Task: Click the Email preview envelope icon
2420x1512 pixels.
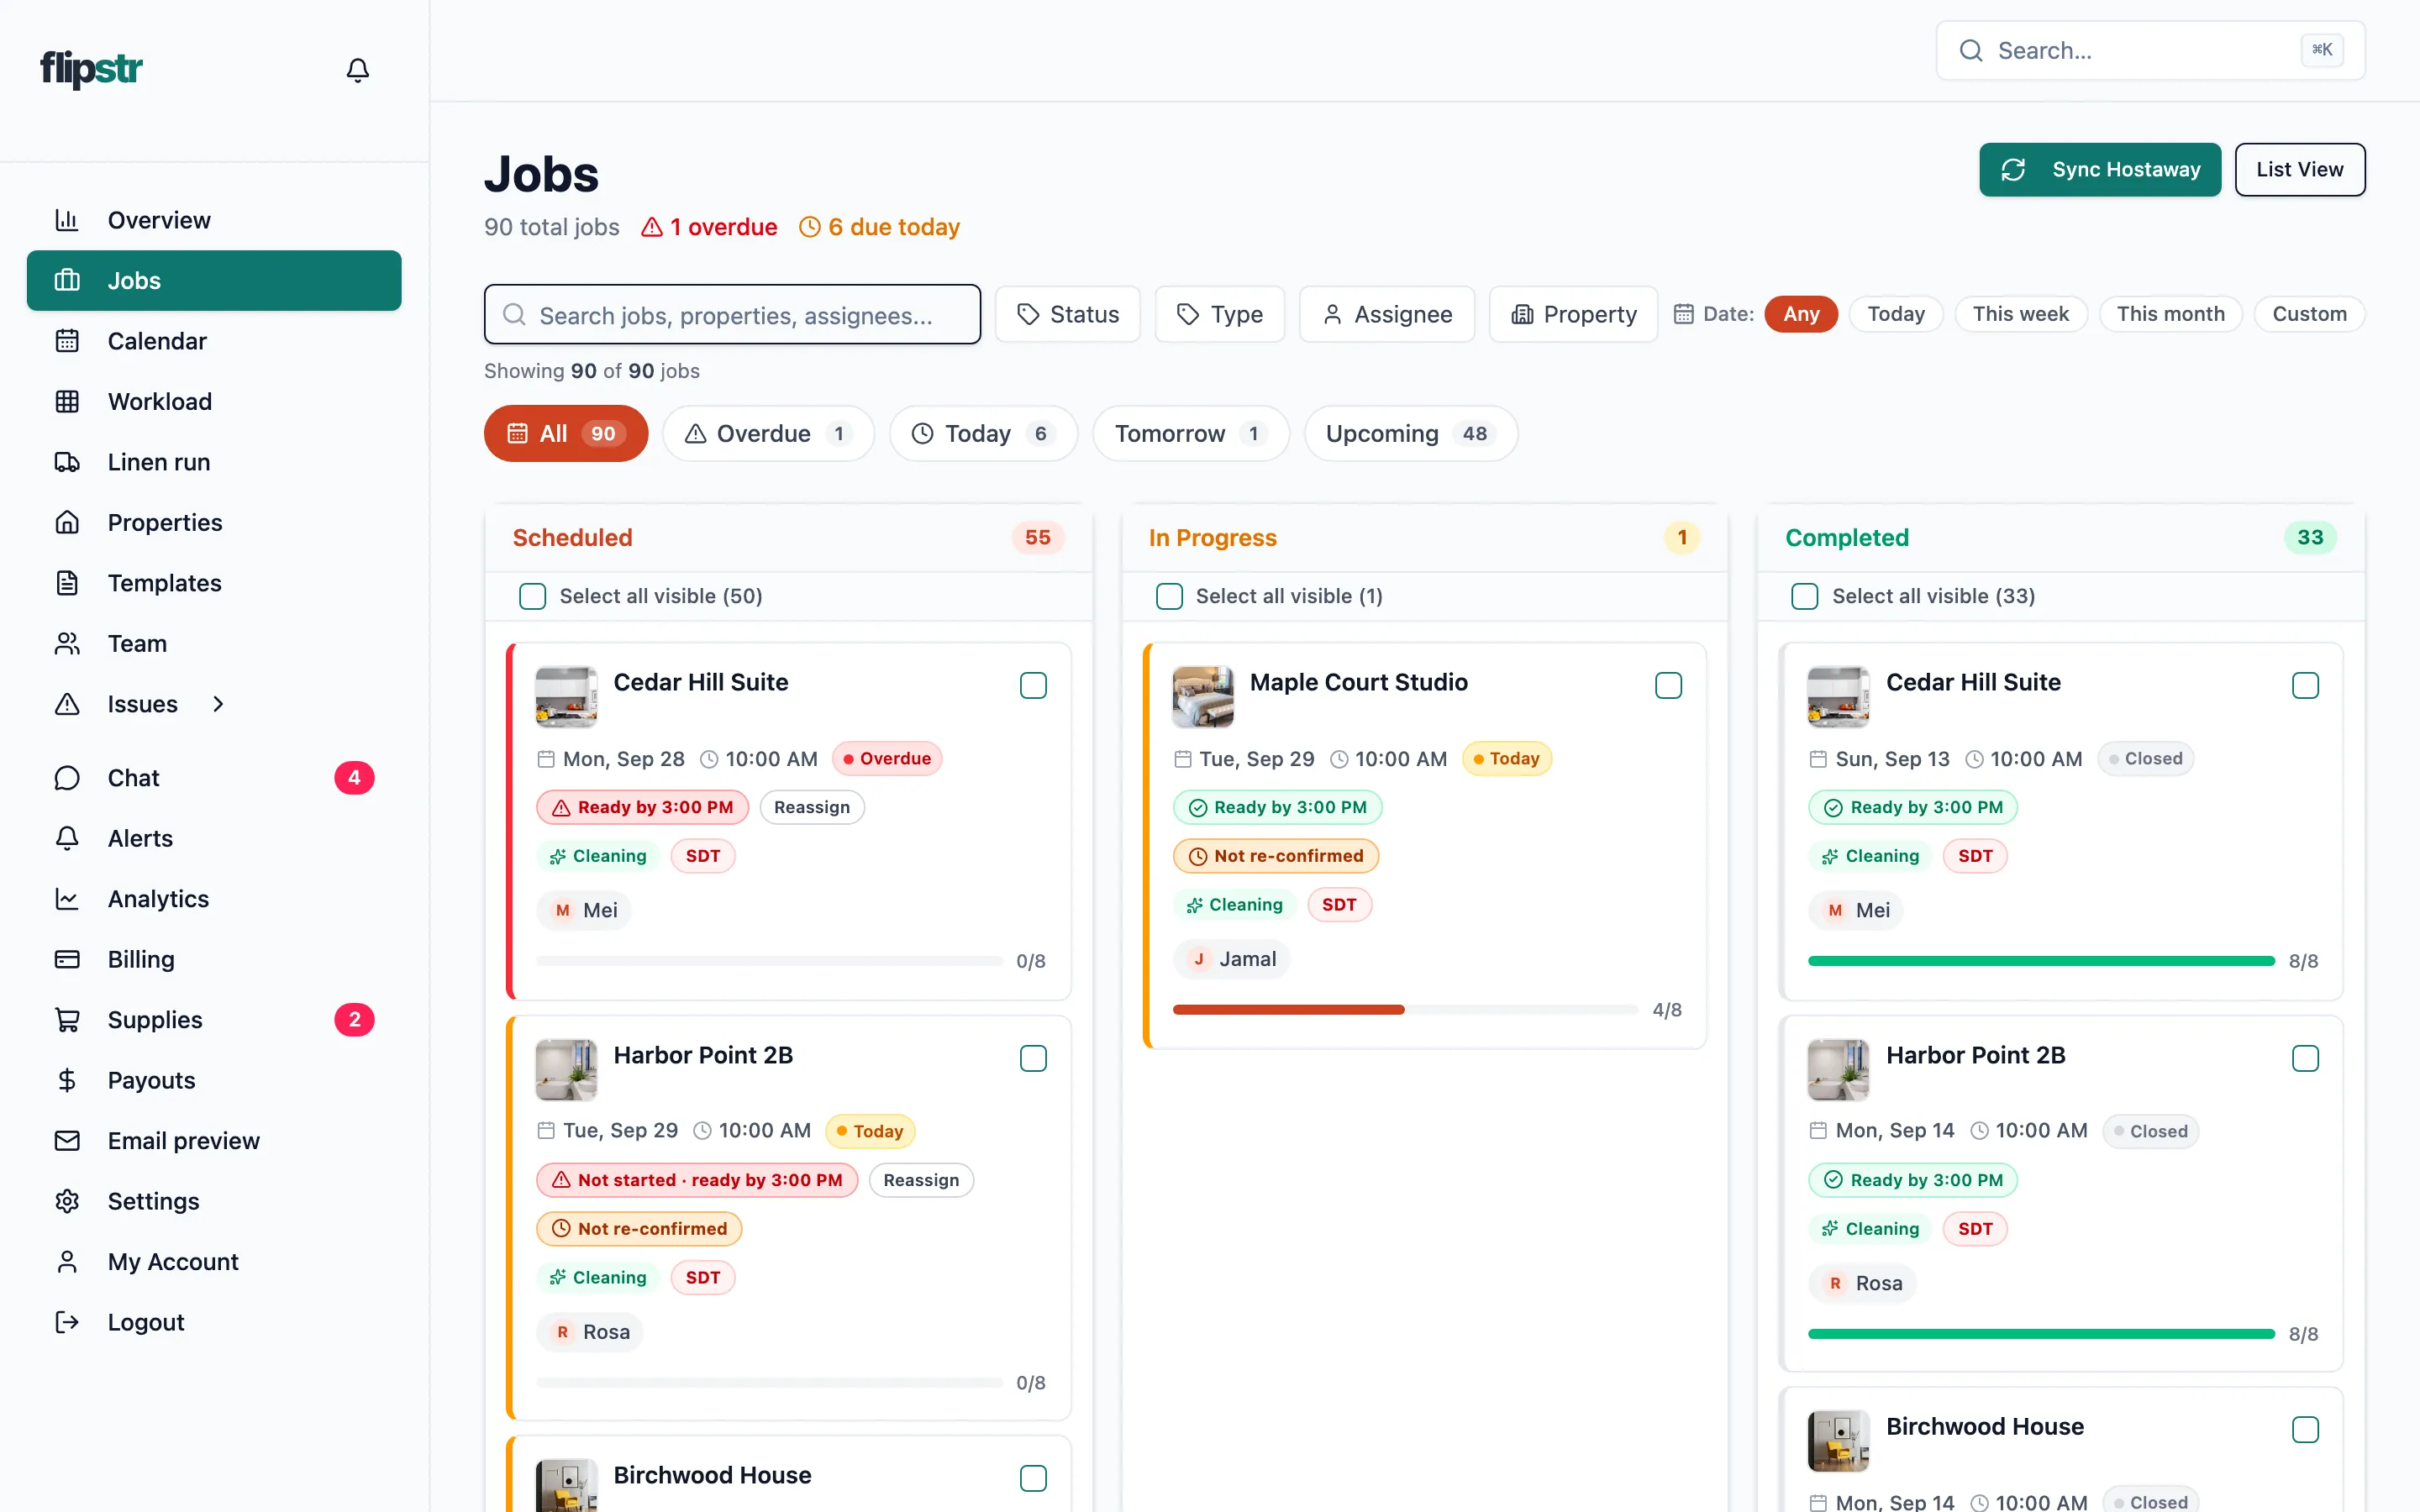Action: [x=67, y=1141]
